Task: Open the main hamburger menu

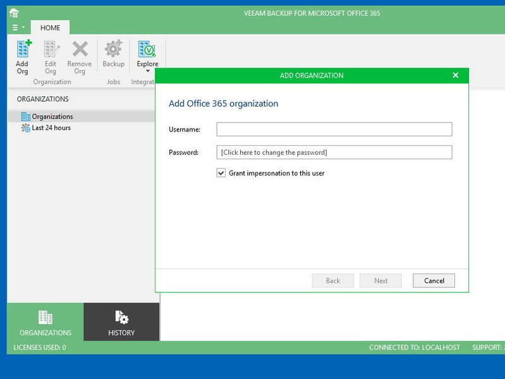Action: (x=15, y=27)
